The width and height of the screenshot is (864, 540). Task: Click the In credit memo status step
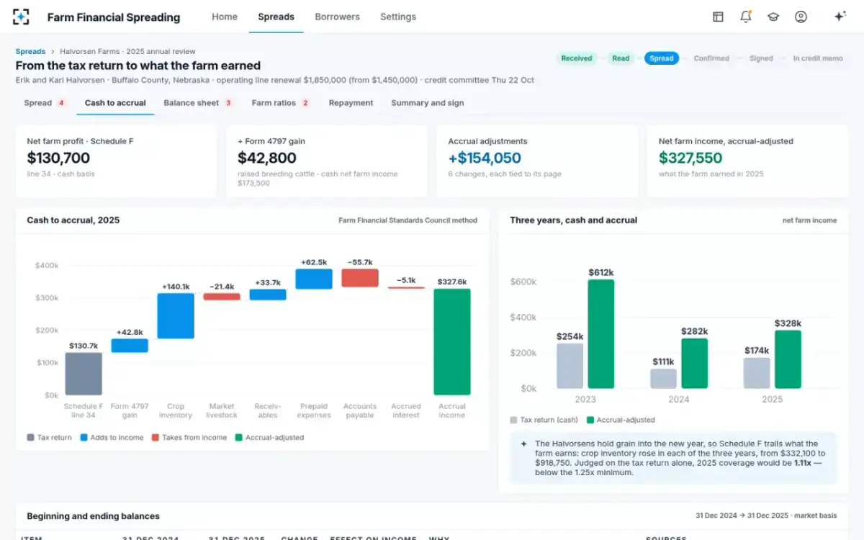tap(818, 58)
